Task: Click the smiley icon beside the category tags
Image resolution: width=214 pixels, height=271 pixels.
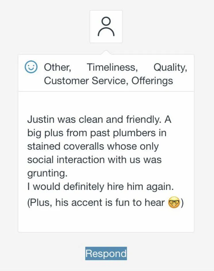Action: [31, 67]
